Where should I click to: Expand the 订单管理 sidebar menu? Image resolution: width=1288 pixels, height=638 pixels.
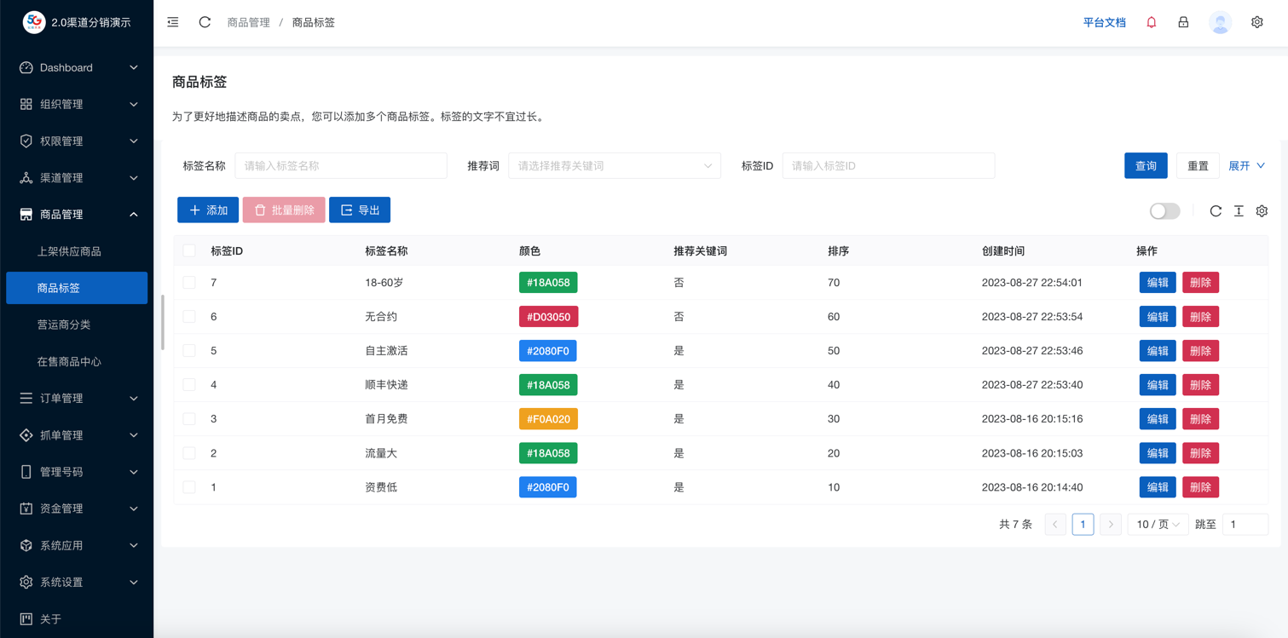[77, 398]
